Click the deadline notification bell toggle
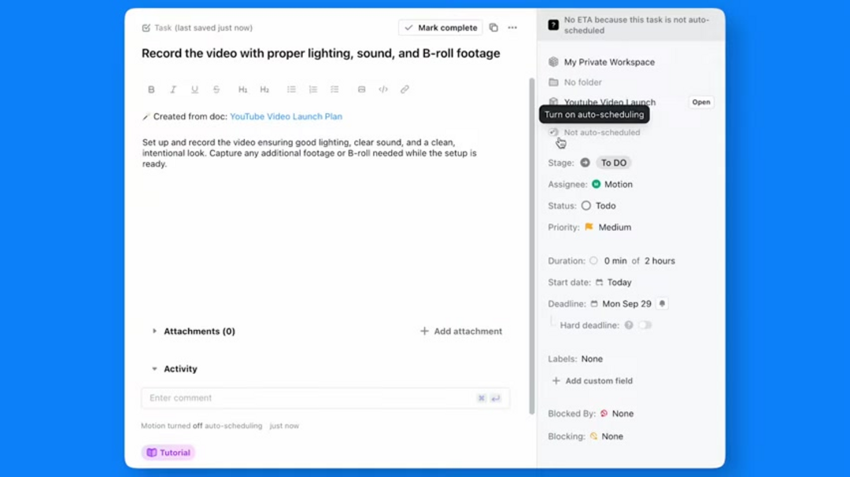The width and height of the screenshot is (850, 477). (661, 303)
